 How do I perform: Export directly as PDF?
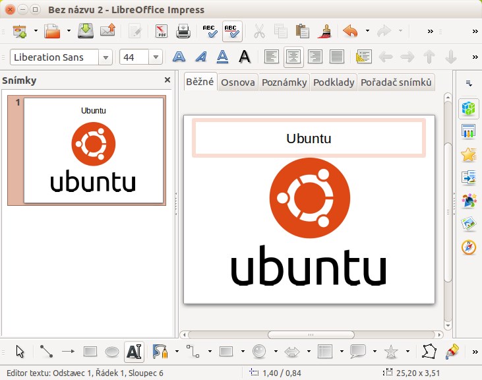click(162, 32)
